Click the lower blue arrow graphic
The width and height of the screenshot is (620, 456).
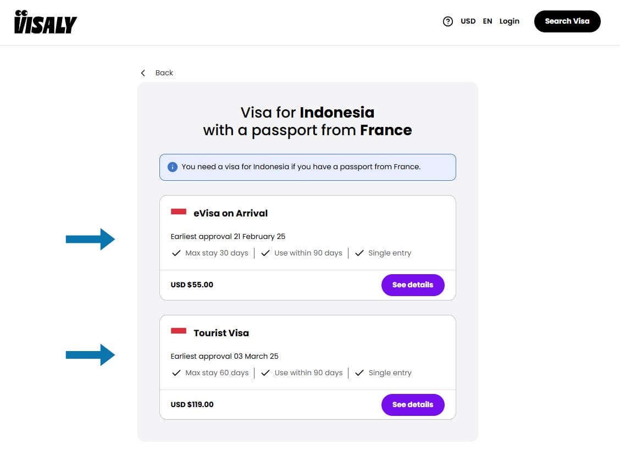[x=90, y=355]
